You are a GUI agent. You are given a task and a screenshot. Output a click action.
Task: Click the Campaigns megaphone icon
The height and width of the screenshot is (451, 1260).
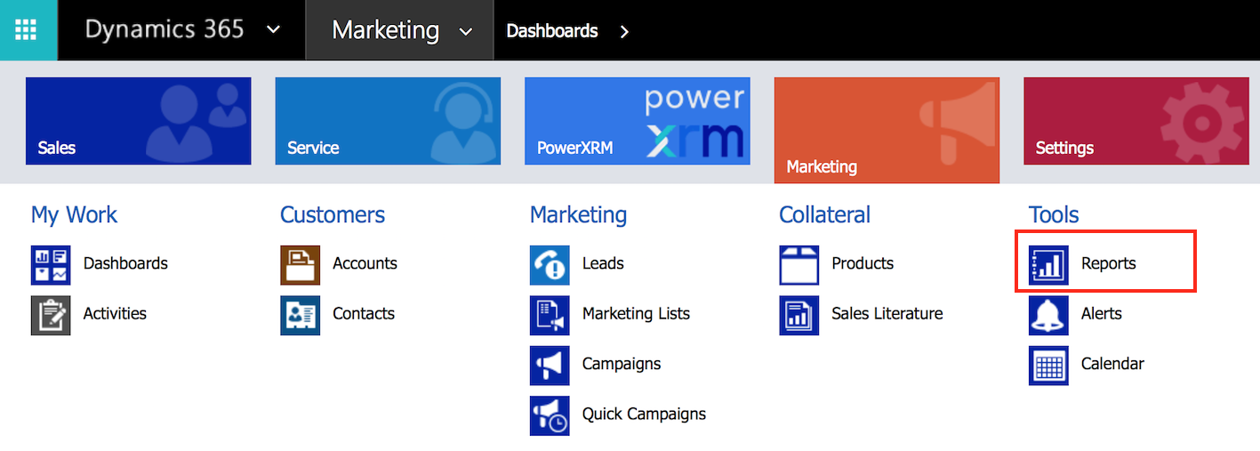pyautogui.click(x=550, y=365)
